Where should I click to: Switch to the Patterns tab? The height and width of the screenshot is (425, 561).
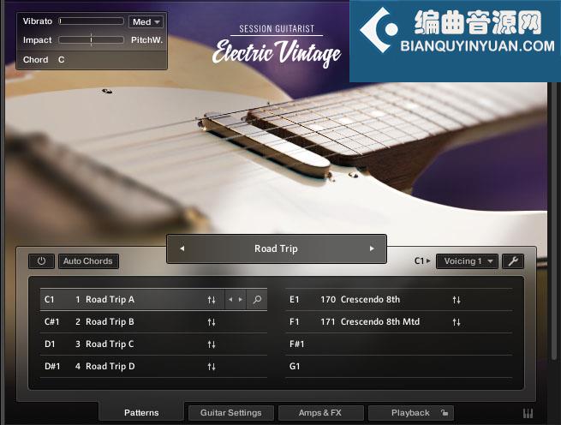tap(141, 412)
